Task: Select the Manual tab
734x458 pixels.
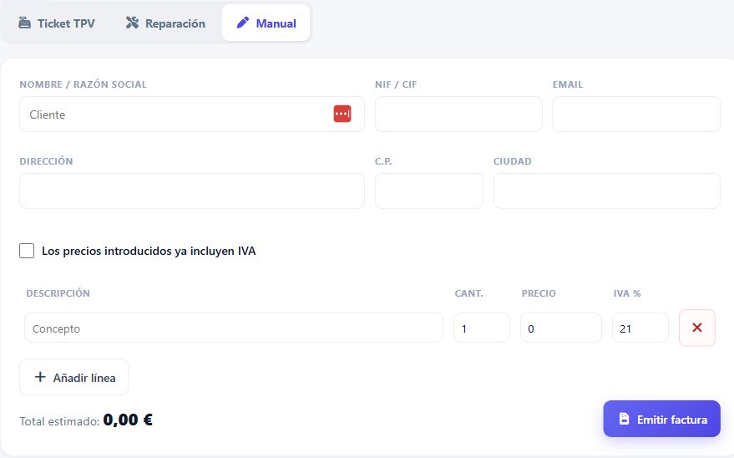Action: click(x=266, y=23)
